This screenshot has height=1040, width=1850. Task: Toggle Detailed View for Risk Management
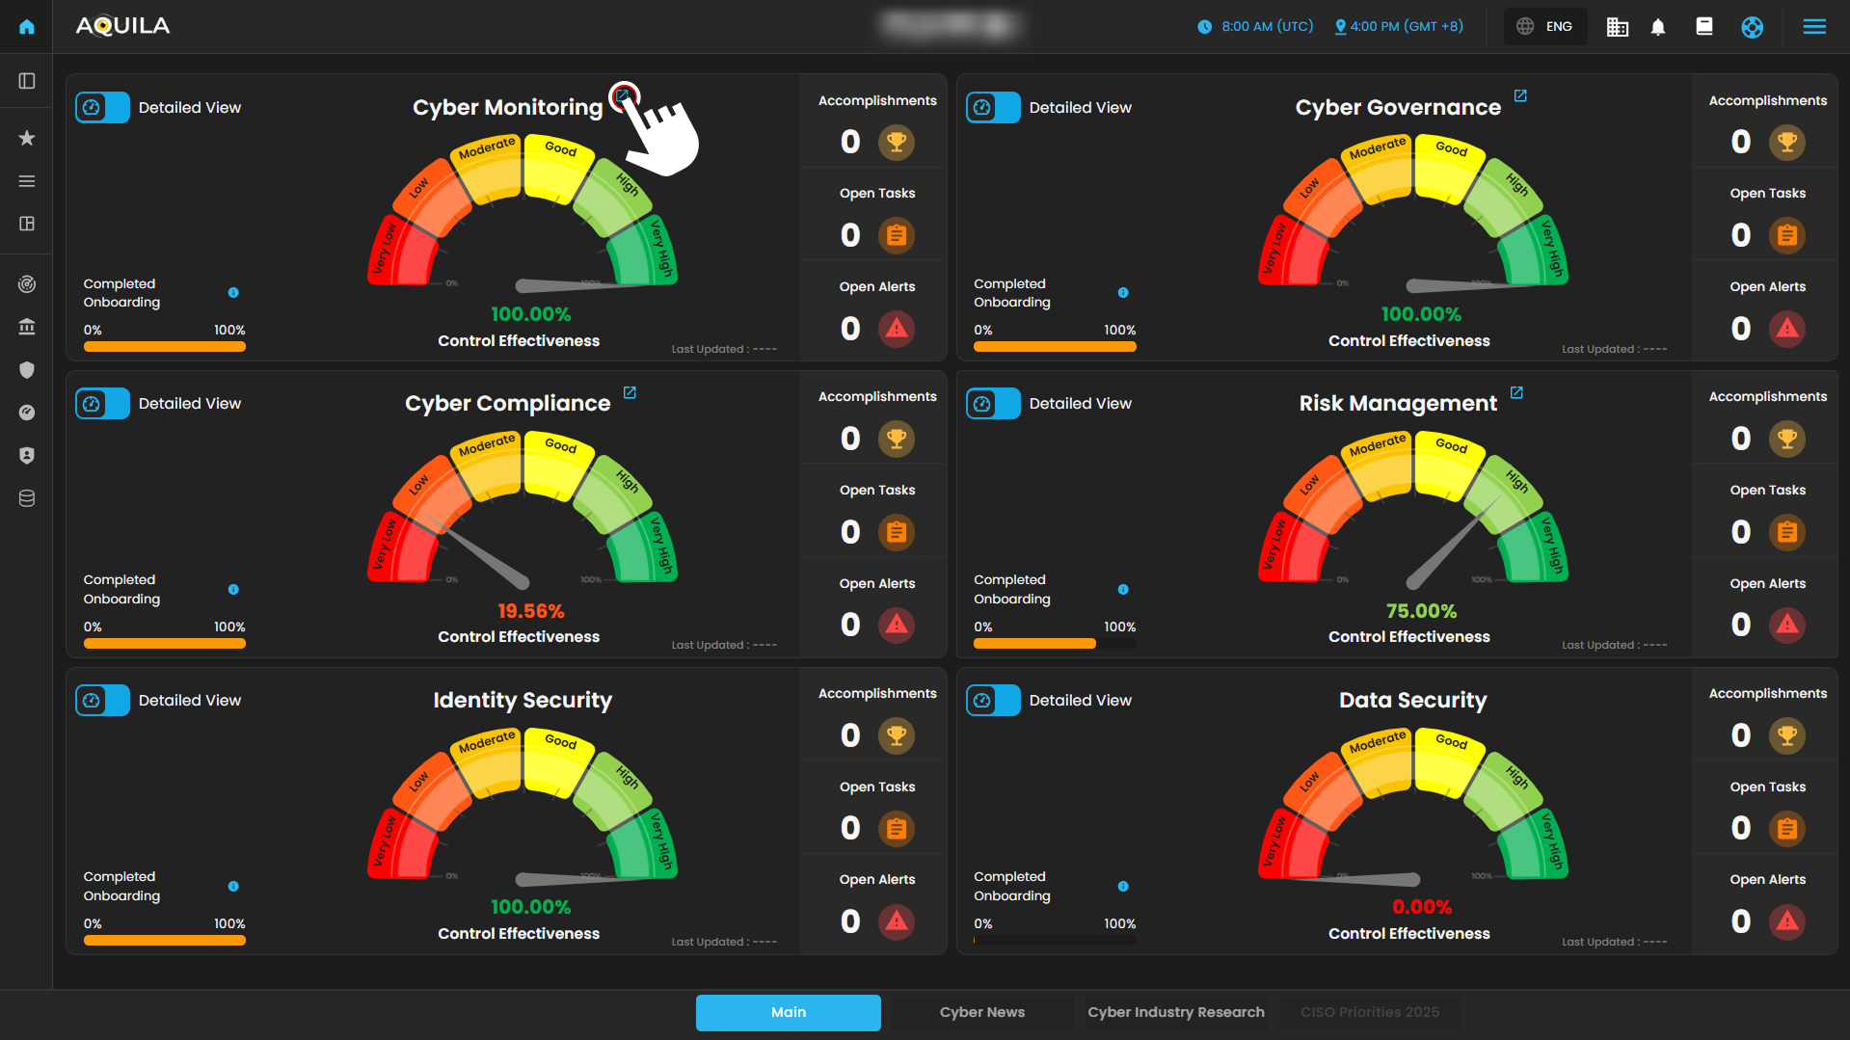[x=993, y=404]
